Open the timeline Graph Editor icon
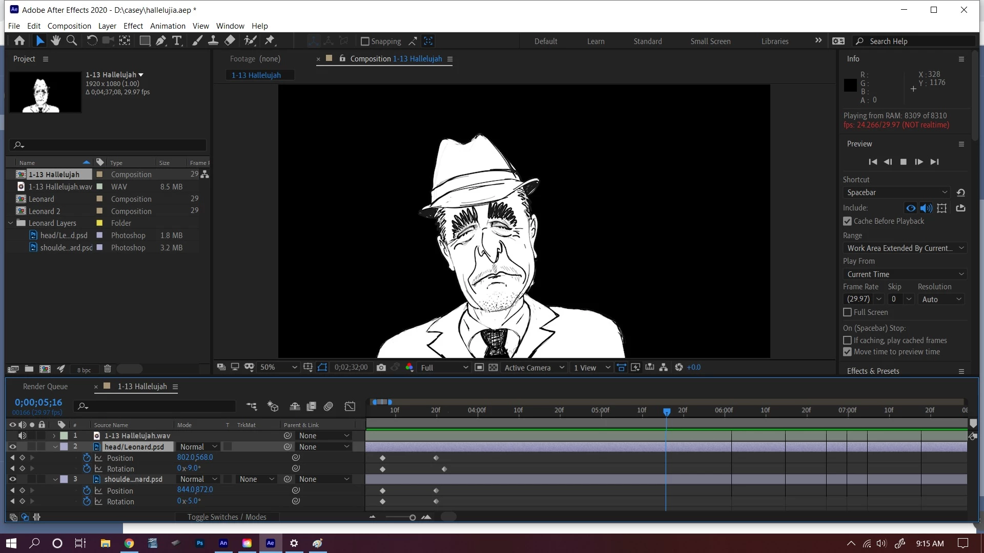 [350, 407]
